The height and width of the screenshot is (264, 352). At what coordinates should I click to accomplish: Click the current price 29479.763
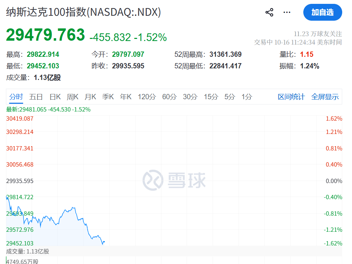[x=45, y=35]
